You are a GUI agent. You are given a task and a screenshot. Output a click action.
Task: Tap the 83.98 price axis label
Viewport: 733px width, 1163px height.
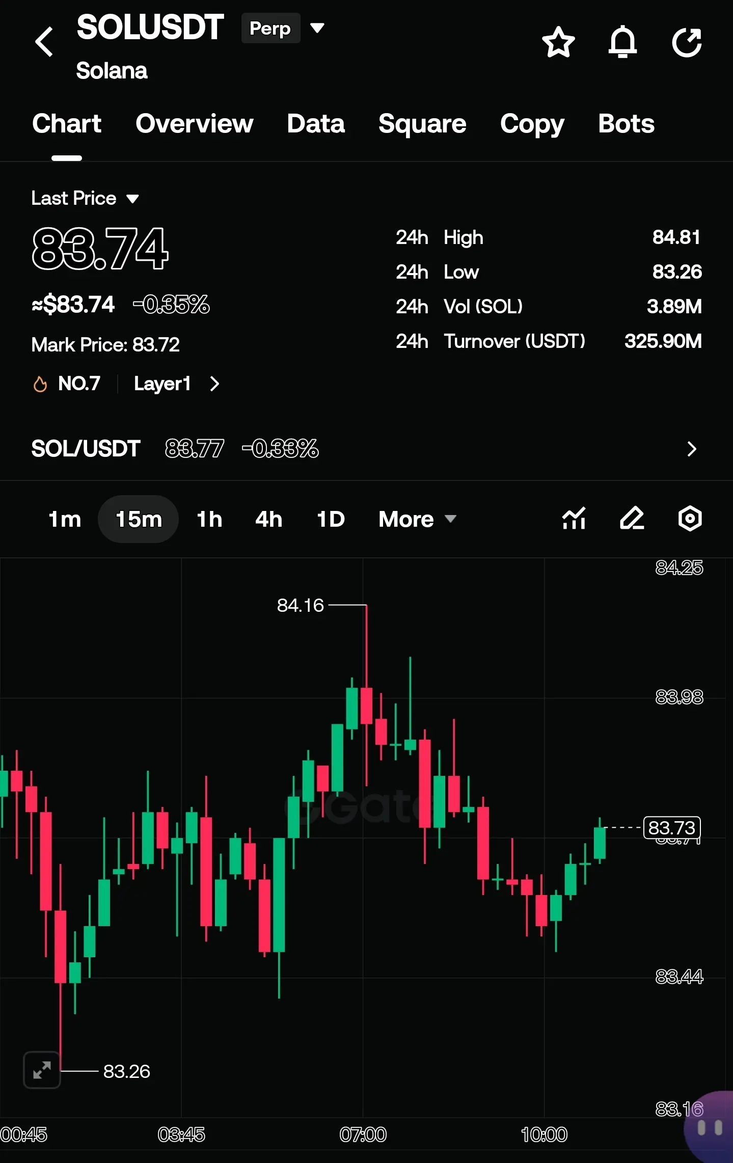pyautogui.click(x=679, y=696)
